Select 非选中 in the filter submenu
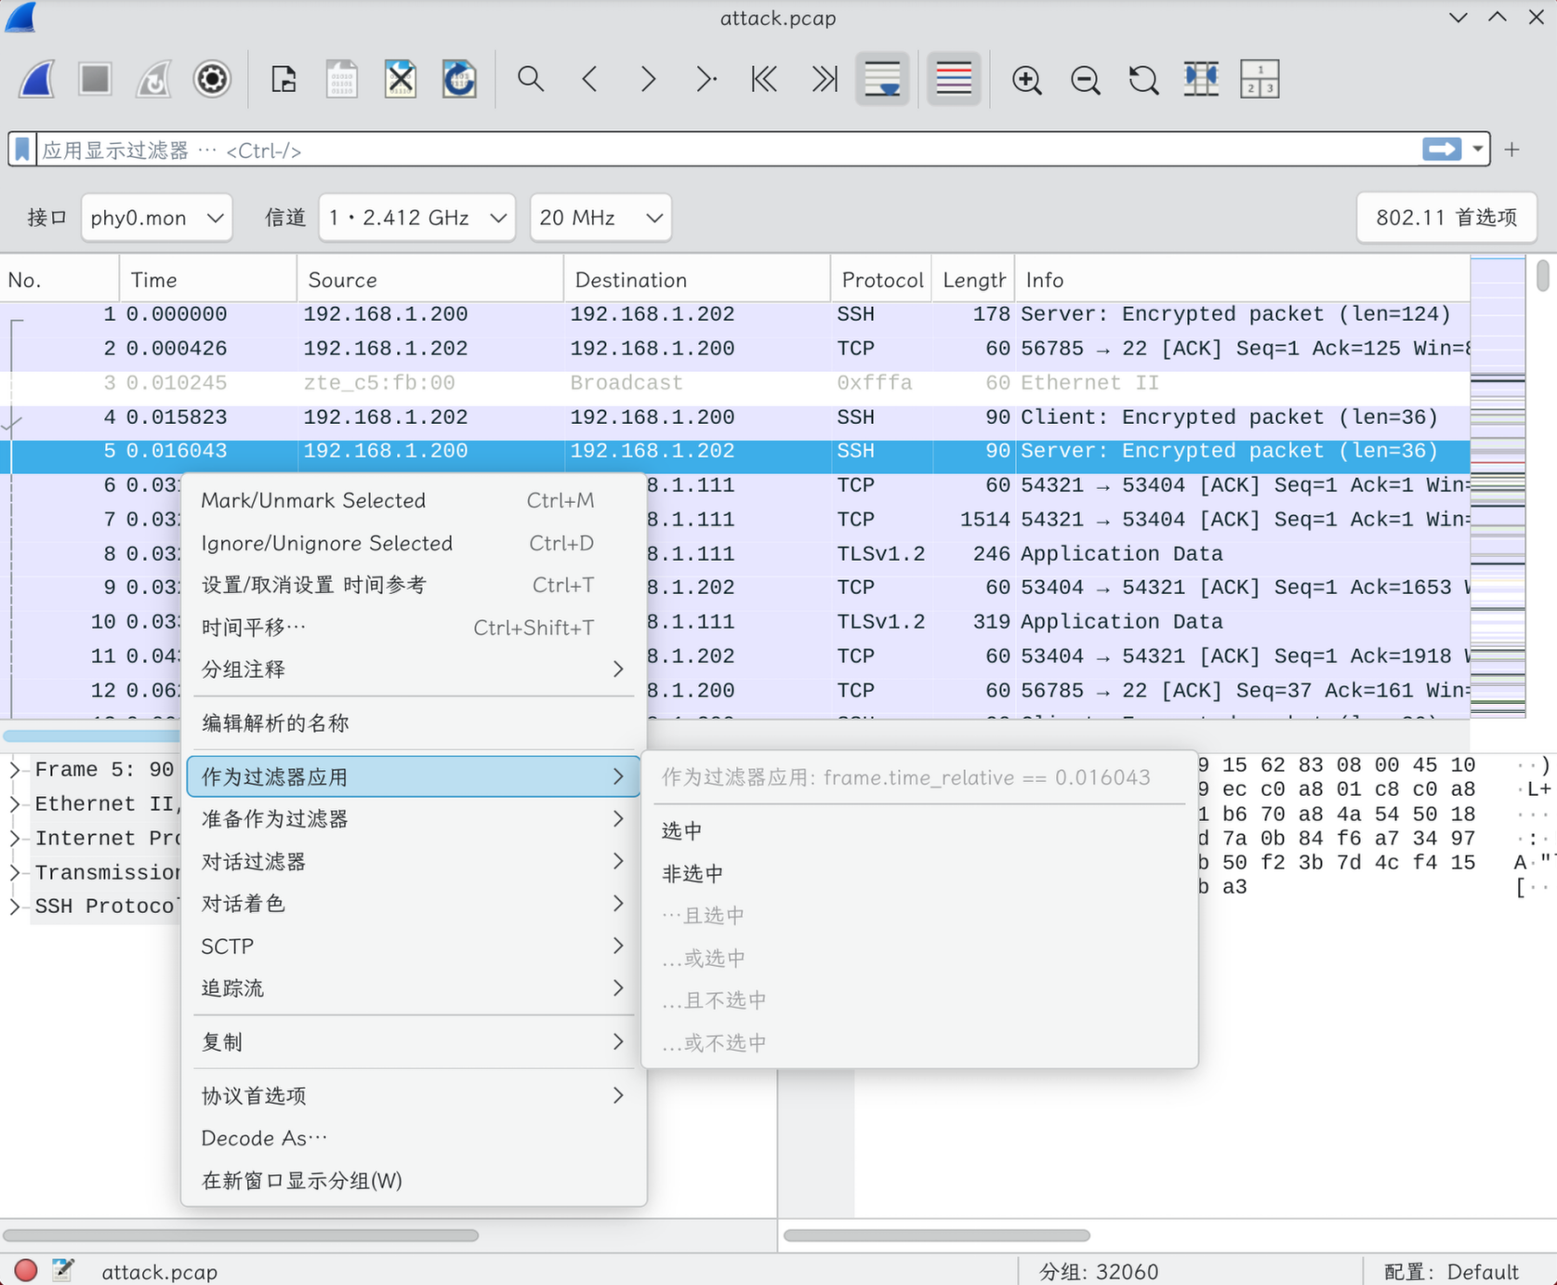The height and width of the screenshot is (1285, 1557). pyautogui.click(x=919, y=874)
